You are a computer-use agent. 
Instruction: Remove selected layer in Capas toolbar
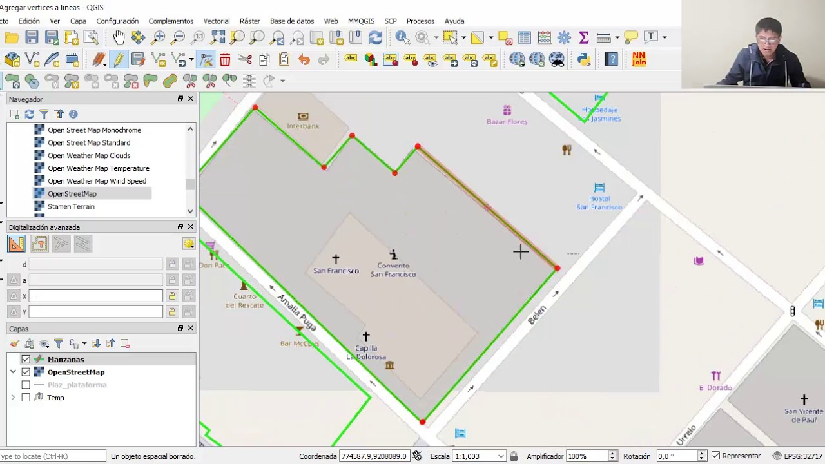[x=125, y=343]
